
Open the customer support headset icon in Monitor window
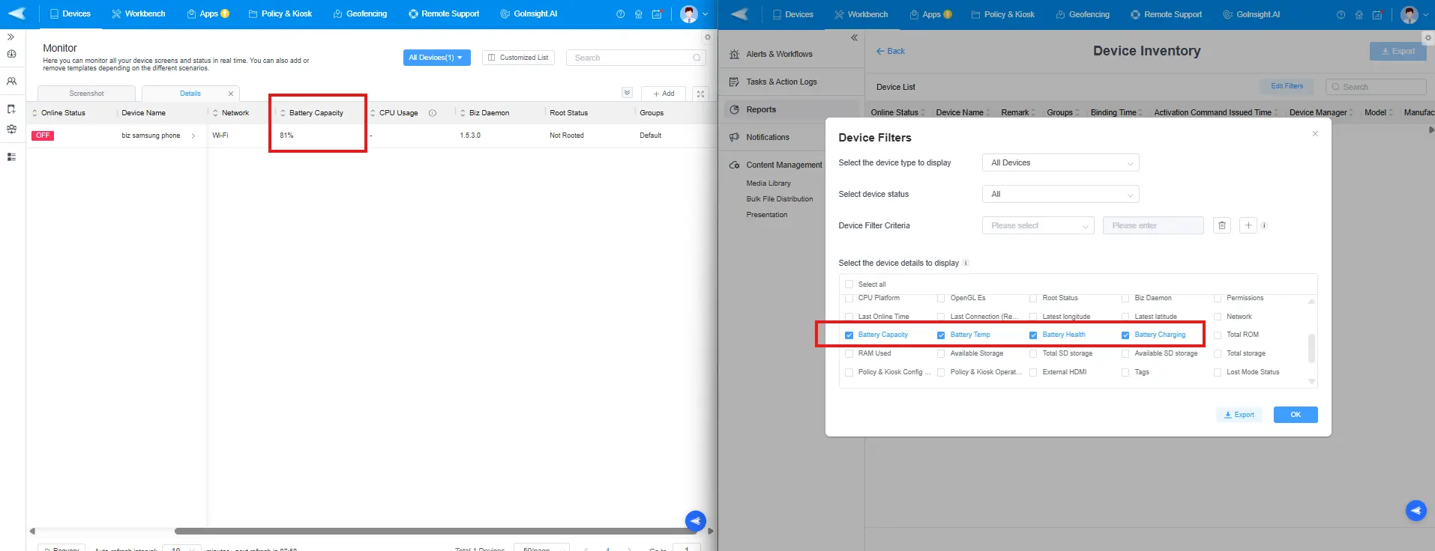coord(638,14)
